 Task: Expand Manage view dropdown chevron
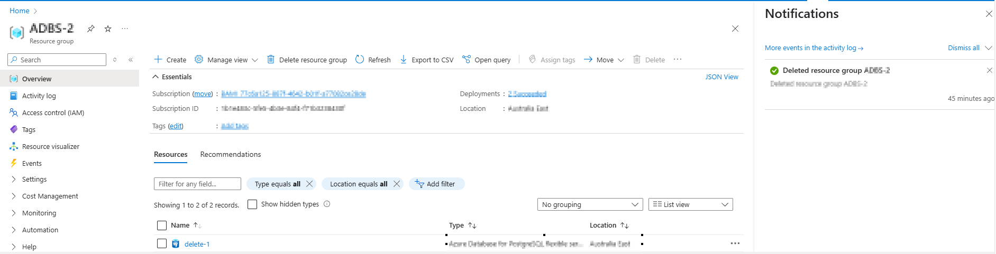tap(255, 60)
